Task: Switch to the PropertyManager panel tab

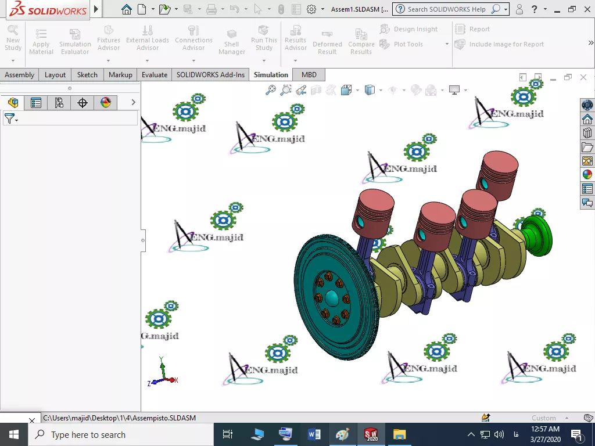Action: click(36, 103)
